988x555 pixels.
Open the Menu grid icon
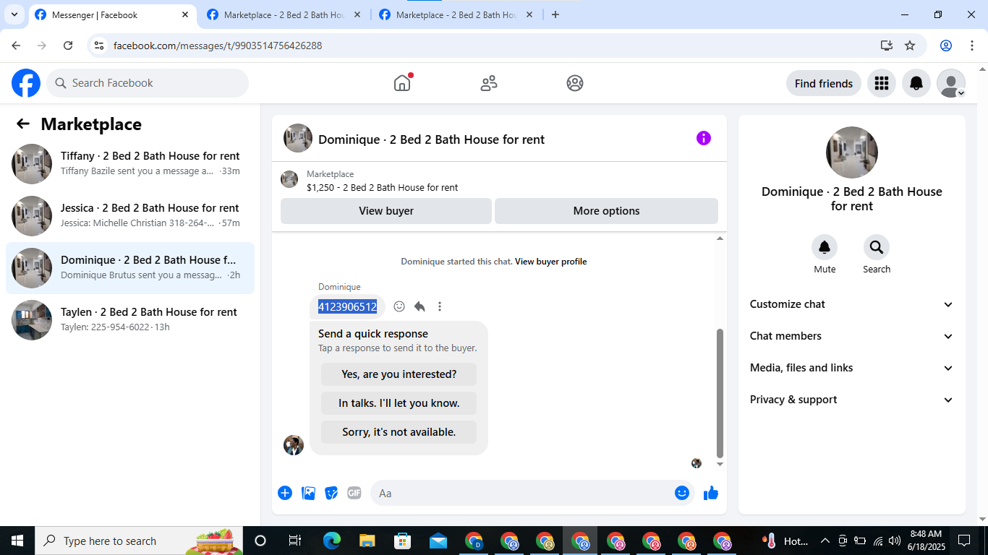881,83
